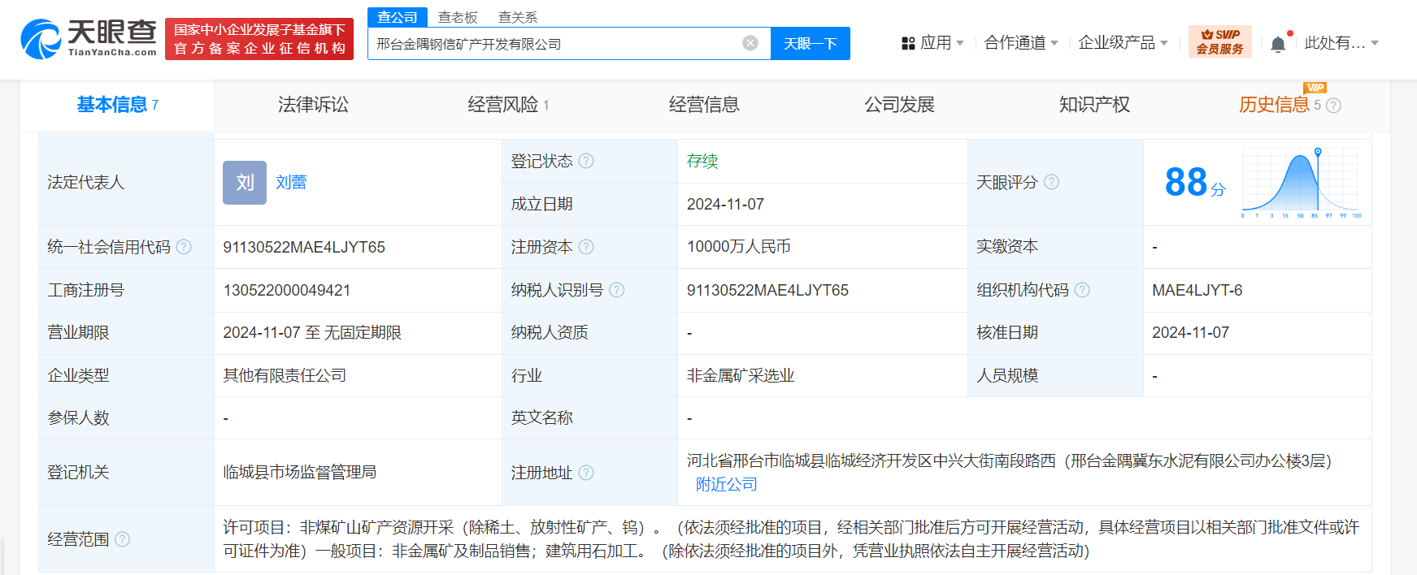Open the 经营风险 tab
The image size is (1417, 575).
[x=508, y=105]
